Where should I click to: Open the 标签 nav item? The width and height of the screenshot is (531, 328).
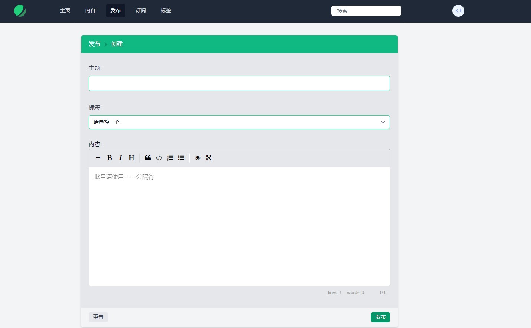[166, 11]
